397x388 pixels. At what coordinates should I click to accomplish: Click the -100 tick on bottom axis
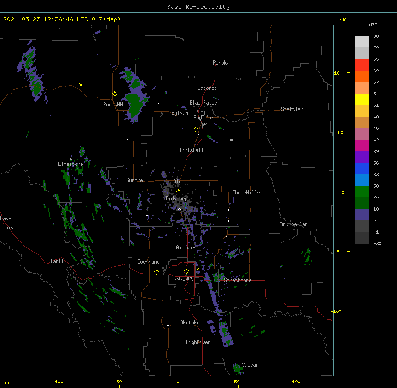click(58, 382)
